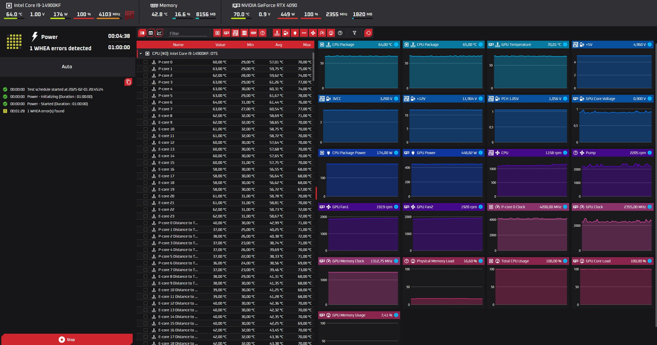The height and width of the screenshot is (345, 657).
Task: Click inside the sensor Filter text field
Action: (x=188, y=33)
